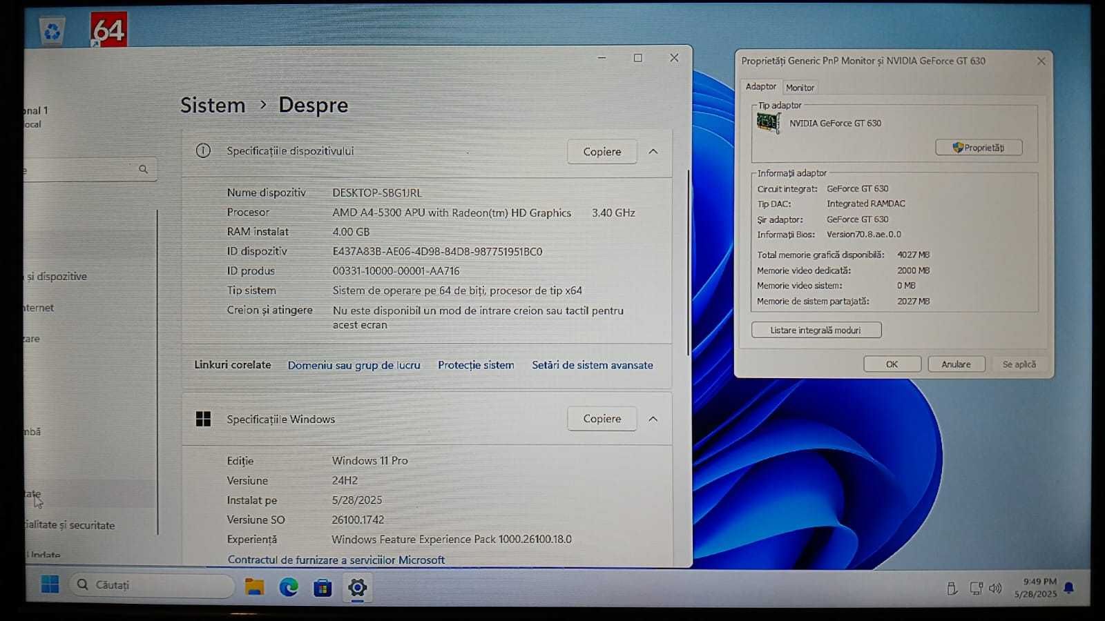Switch to the Monitor tab
The image size is (1105, 621).
click(800, 88)
